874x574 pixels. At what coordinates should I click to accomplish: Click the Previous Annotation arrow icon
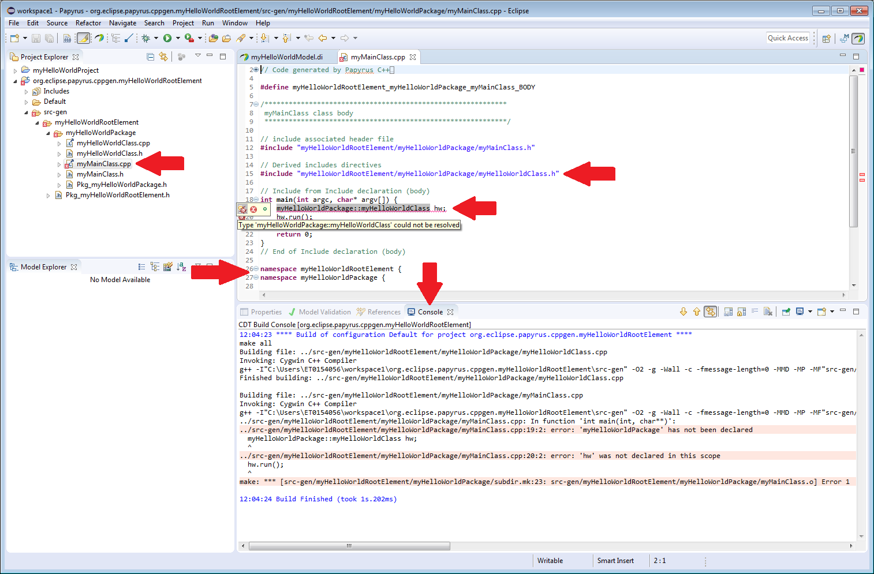[x=287, y=38]
